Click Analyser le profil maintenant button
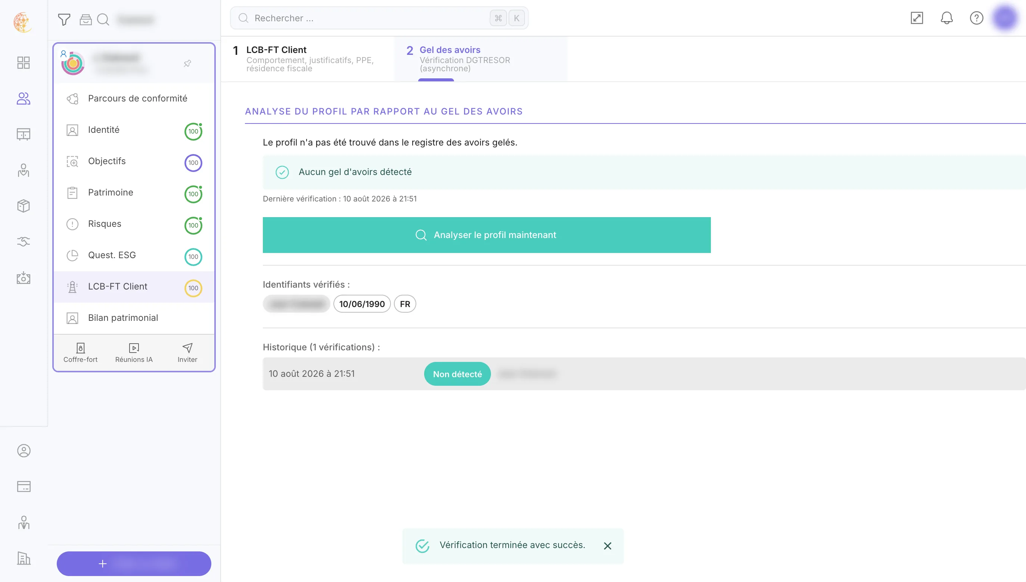Viewport: 1026px width, 582px height. point(486,235)
